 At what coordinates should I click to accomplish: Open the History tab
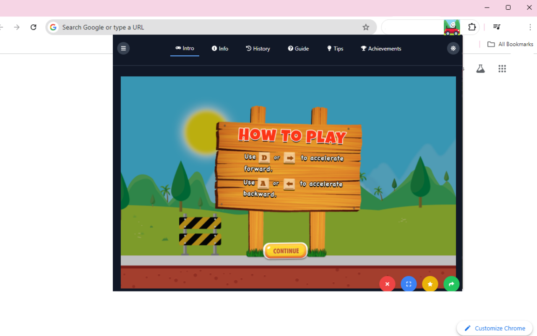pos(258,49)
